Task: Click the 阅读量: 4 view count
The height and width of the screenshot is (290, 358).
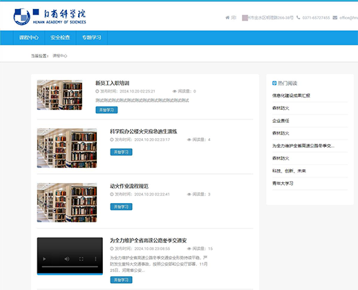Action: coord(201,139)
